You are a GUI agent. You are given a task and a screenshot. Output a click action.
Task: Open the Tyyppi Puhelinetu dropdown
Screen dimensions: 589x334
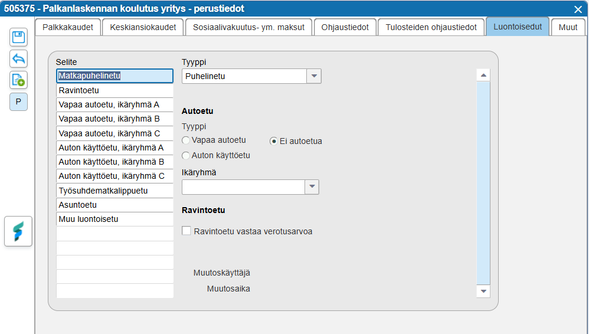(x=314, y=76)
